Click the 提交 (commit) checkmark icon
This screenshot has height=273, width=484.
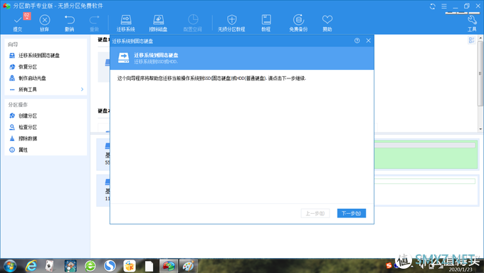pos(18,21)
